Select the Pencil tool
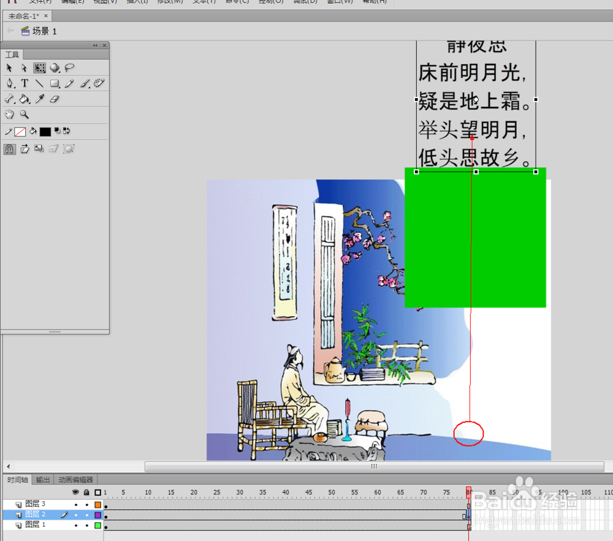The width and height of the screenshot is (613, 541). [70, 83]
